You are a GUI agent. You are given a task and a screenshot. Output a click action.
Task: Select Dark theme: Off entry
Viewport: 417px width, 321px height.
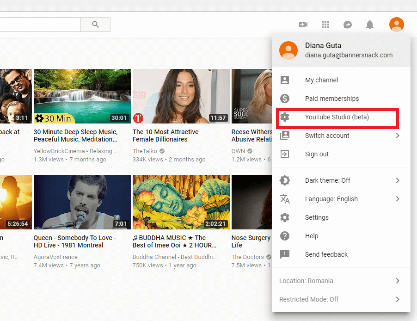[x=341, y=180]
